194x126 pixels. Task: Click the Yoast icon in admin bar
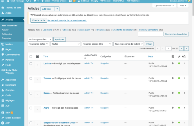point(70,1)
